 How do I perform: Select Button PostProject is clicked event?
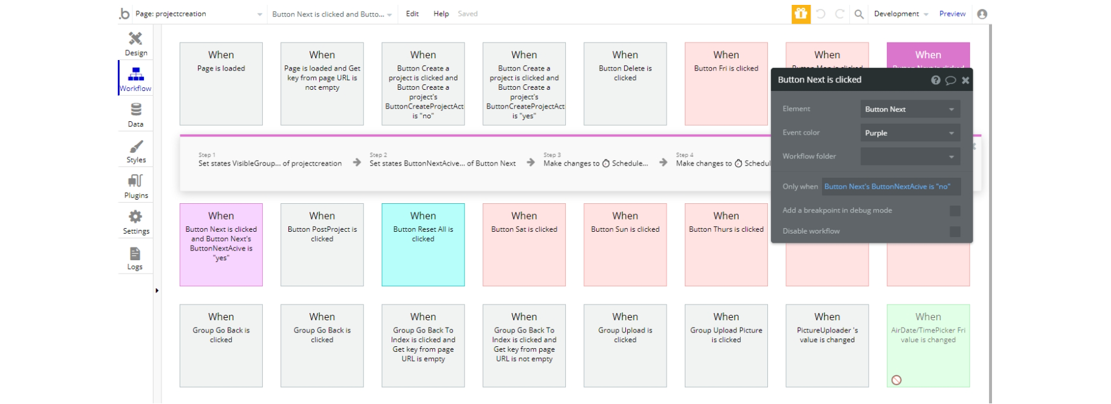point(322,244)
